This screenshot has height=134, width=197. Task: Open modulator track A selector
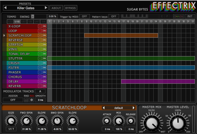click(40, 91)
